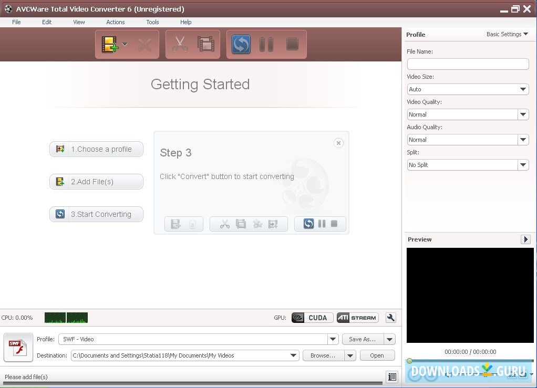Open the Video Size Auto dropdown
The image size is (537, 388).
click(x=468, y=89)
